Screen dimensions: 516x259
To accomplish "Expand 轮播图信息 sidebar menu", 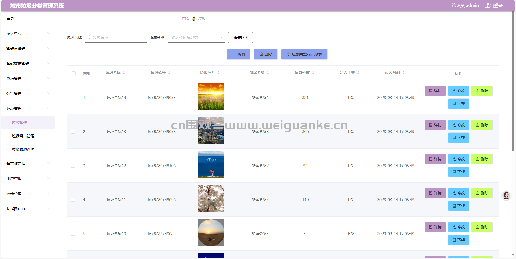I will click(x=28, y=209).
